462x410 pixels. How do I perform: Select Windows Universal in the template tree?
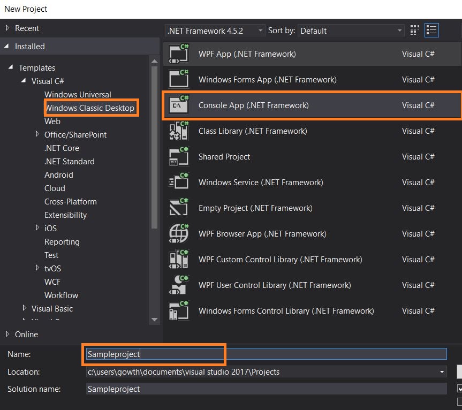coord(77,94)
